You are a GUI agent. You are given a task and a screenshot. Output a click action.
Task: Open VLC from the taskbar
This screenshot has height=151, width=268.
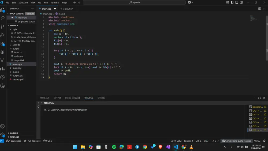coord(191,147)
